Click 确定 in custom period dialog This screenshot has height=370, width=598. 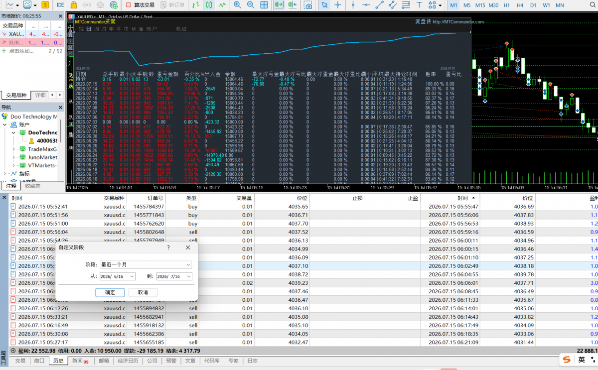click(x=110, y=292)
